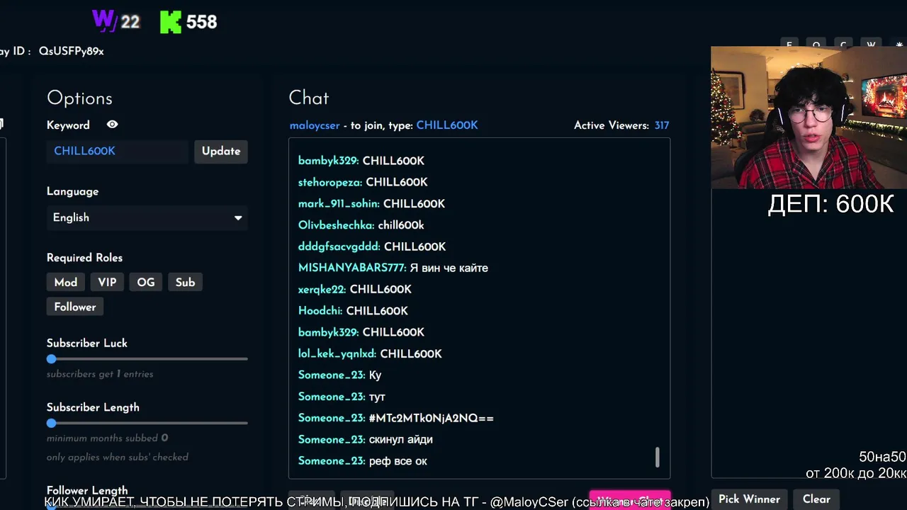Click the purple W logo beside 22

[104, 21]
